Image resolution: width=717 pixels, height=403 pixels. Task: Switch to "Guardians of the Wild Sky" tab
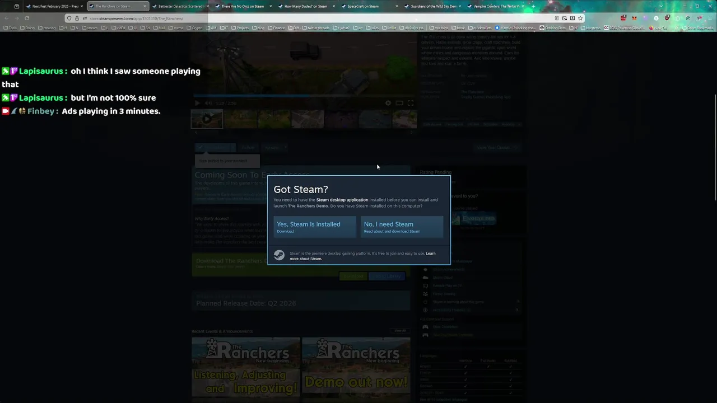tap(433, 6)
